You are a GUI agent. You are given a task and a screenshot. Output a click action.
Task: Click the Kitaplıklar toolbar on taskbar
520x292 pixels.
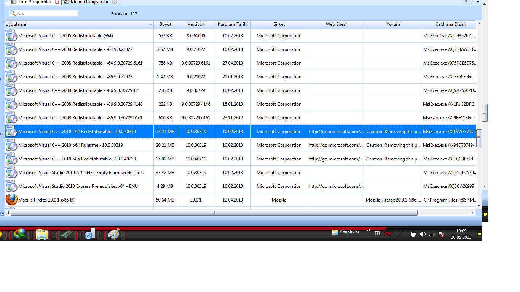point(346,232)
